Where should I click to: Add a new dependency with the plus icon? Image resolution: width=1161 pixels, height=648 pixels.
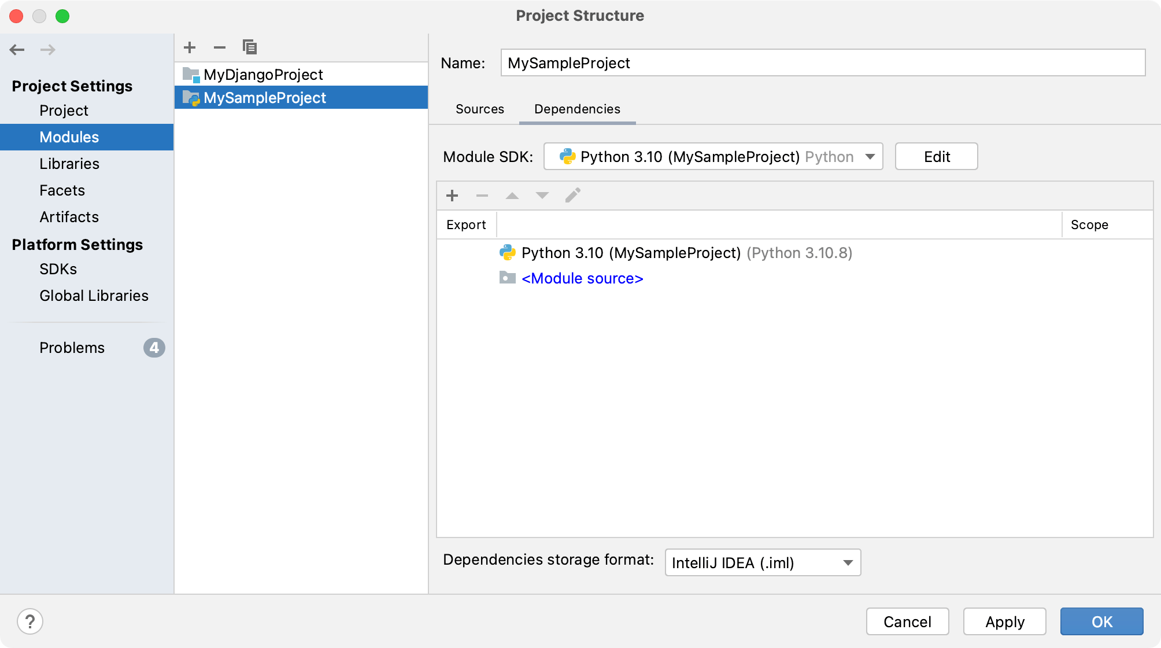[452, 195]
